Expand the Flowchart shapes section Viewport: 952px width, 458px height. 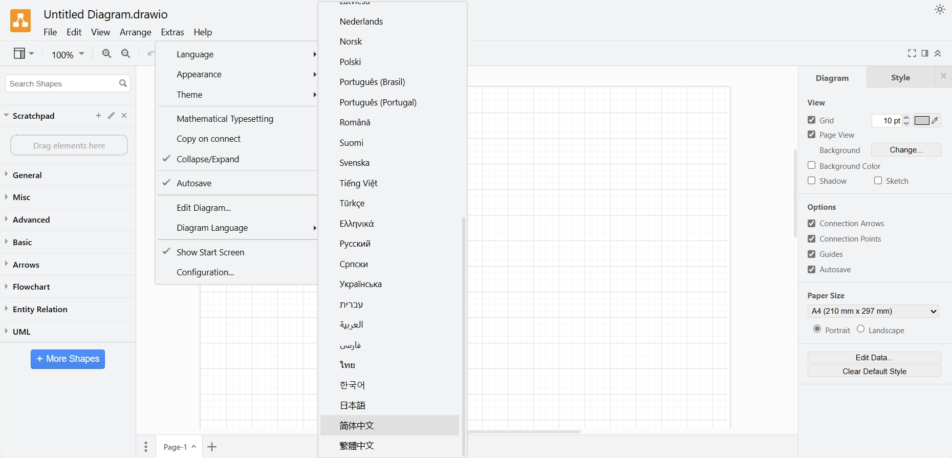tap(68, 287)
